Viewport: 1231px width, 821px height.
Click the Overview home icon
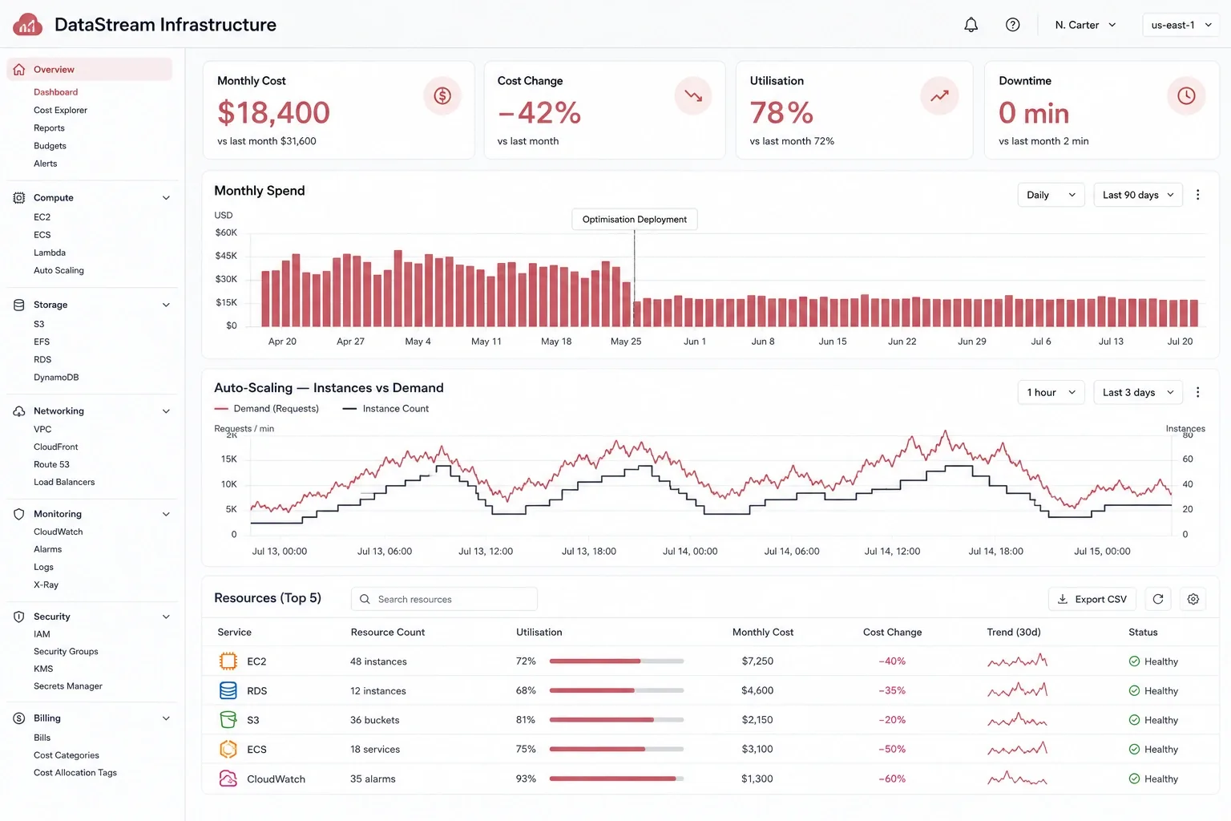click(19, 70)
